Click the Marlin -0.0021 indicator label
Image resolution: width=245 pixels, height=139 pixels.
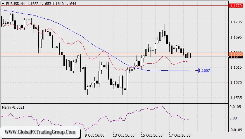pos(13,107)
